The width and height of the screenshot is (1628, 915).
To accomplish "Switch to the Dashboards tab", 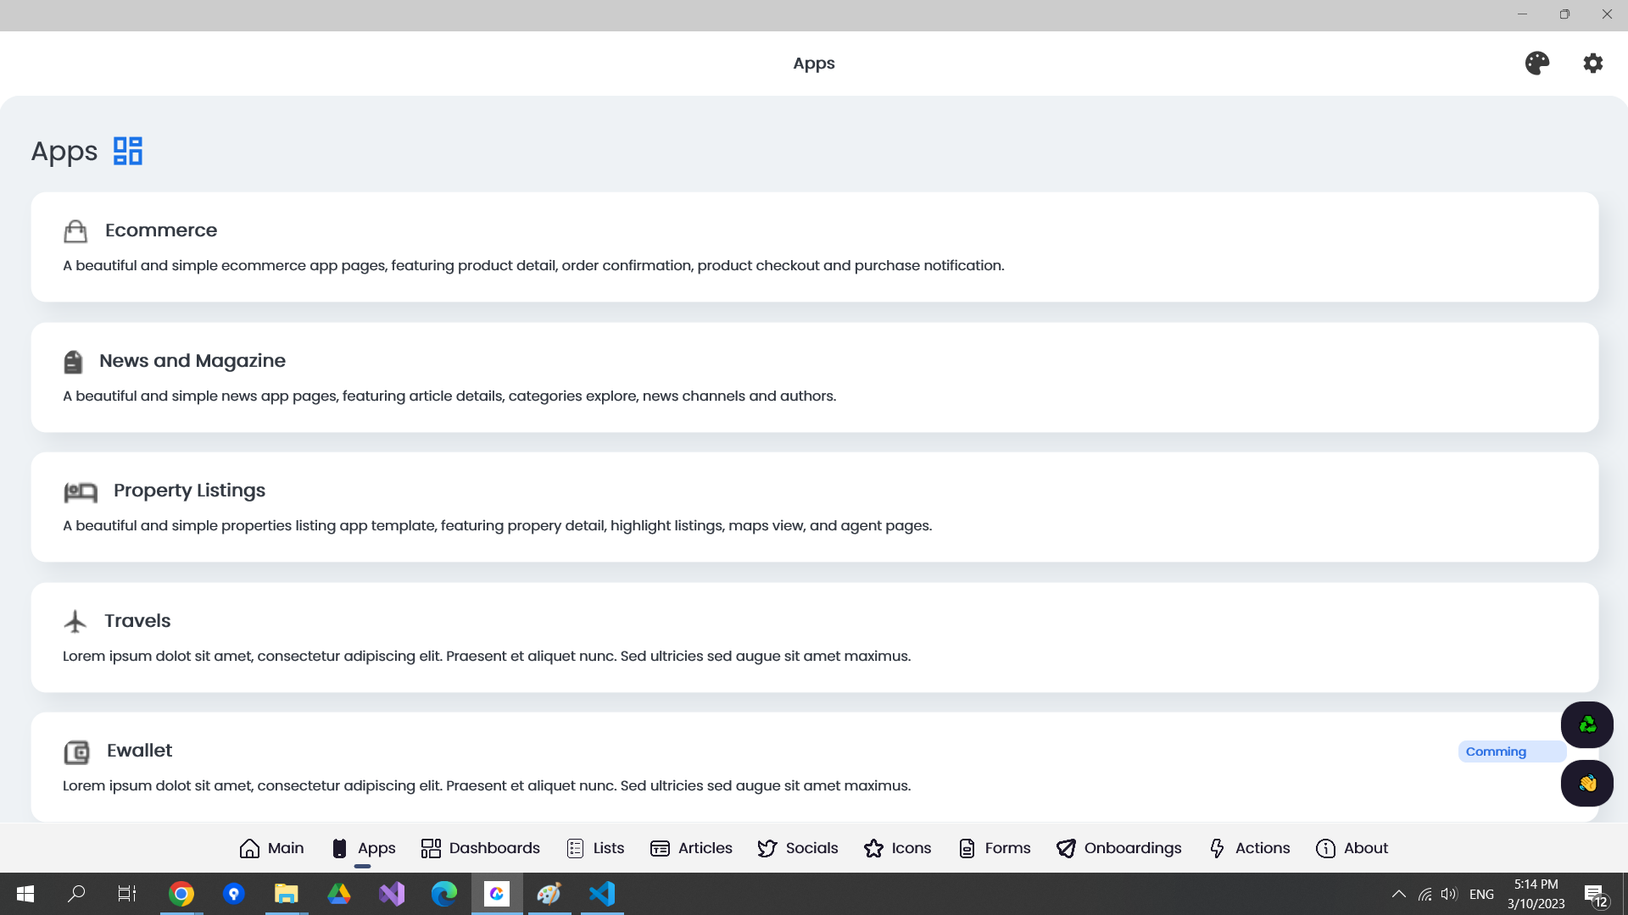I will click(480, 848).
